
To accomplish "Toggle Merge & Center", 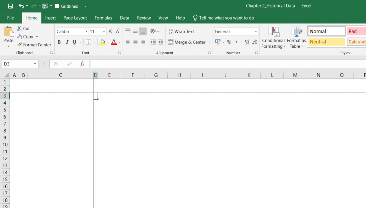I will coord(186,42).
